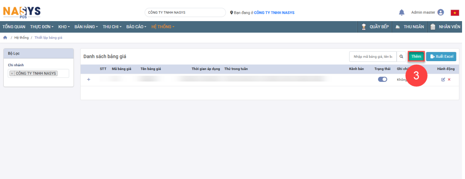Open the Kho dropdown menu
Image resolution: width=465 pixels, height=179 pixels.
(x=64, y=27)
